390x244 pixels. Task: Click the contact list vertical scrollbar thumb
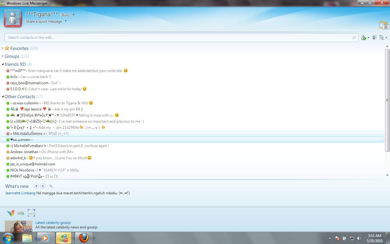click(x=387, y=100)
